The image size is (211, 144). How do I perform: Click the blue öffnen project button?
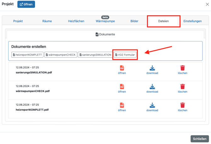(x=26, y=4)
